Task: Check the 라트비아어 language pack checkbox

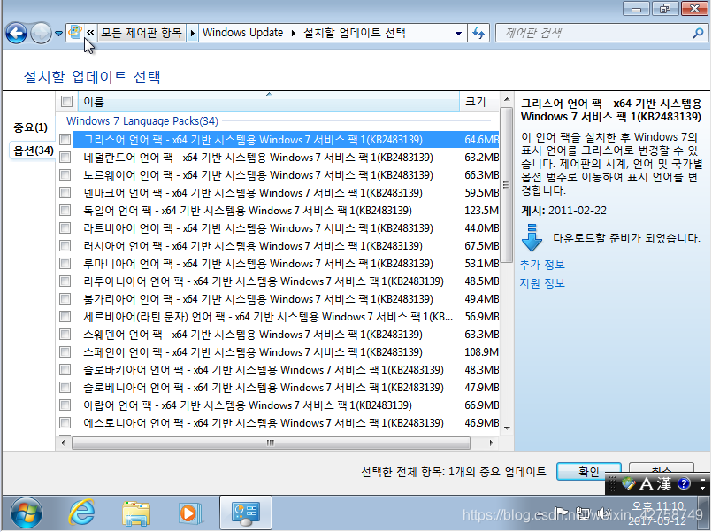Action: tap(65, 228)
